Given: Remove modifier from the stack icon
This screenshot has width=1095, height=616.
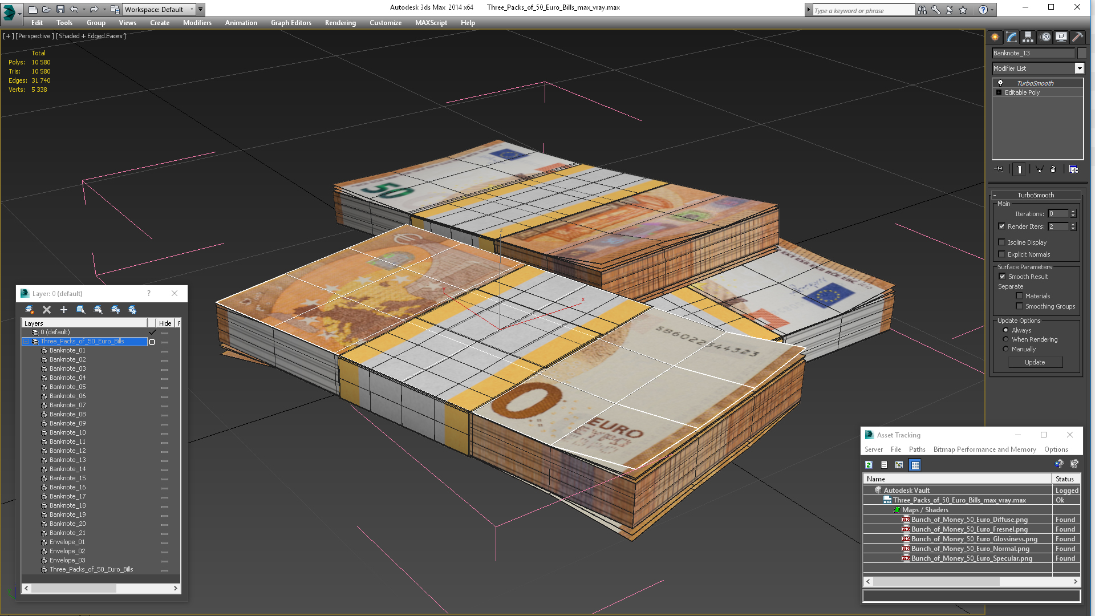Looking at the screenshot, I should (1053, 169).
